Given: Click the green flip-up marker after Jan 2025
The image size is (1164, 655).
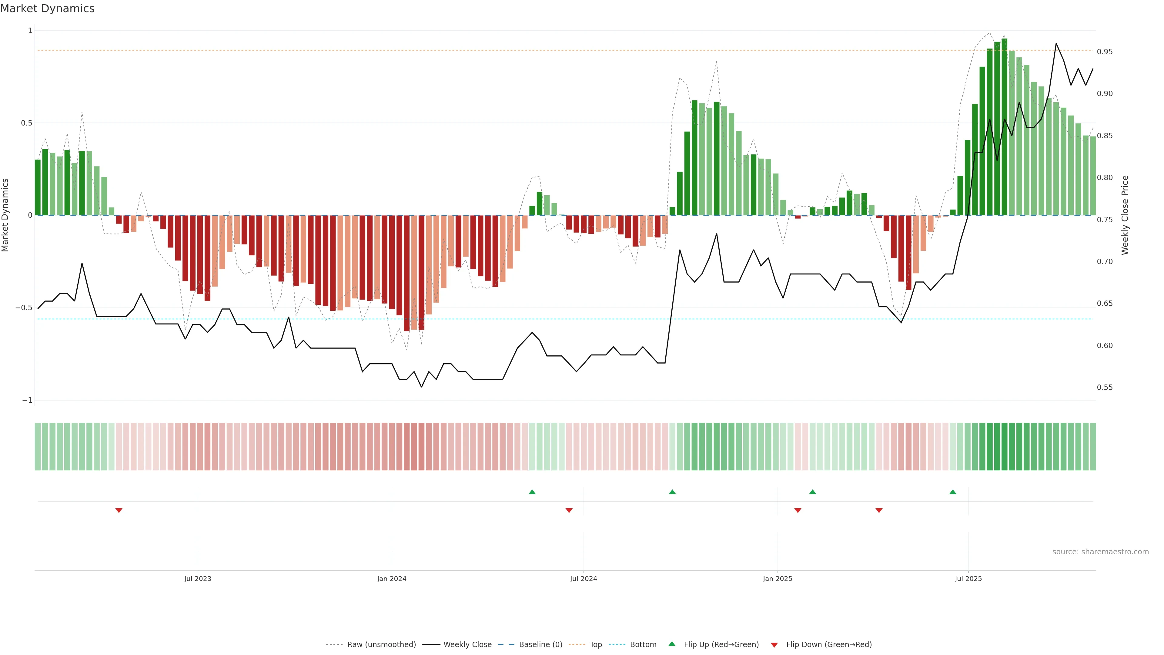Looking at the screenshot, I should (x=812, y=492).
